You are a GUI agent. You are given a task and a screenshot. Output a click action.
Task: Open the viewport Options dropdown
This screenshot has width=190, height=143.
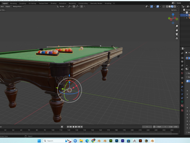click(175, 10)
